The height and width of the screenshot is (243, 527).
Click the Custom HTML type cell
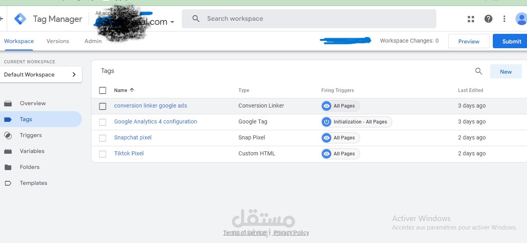[257, 153]
